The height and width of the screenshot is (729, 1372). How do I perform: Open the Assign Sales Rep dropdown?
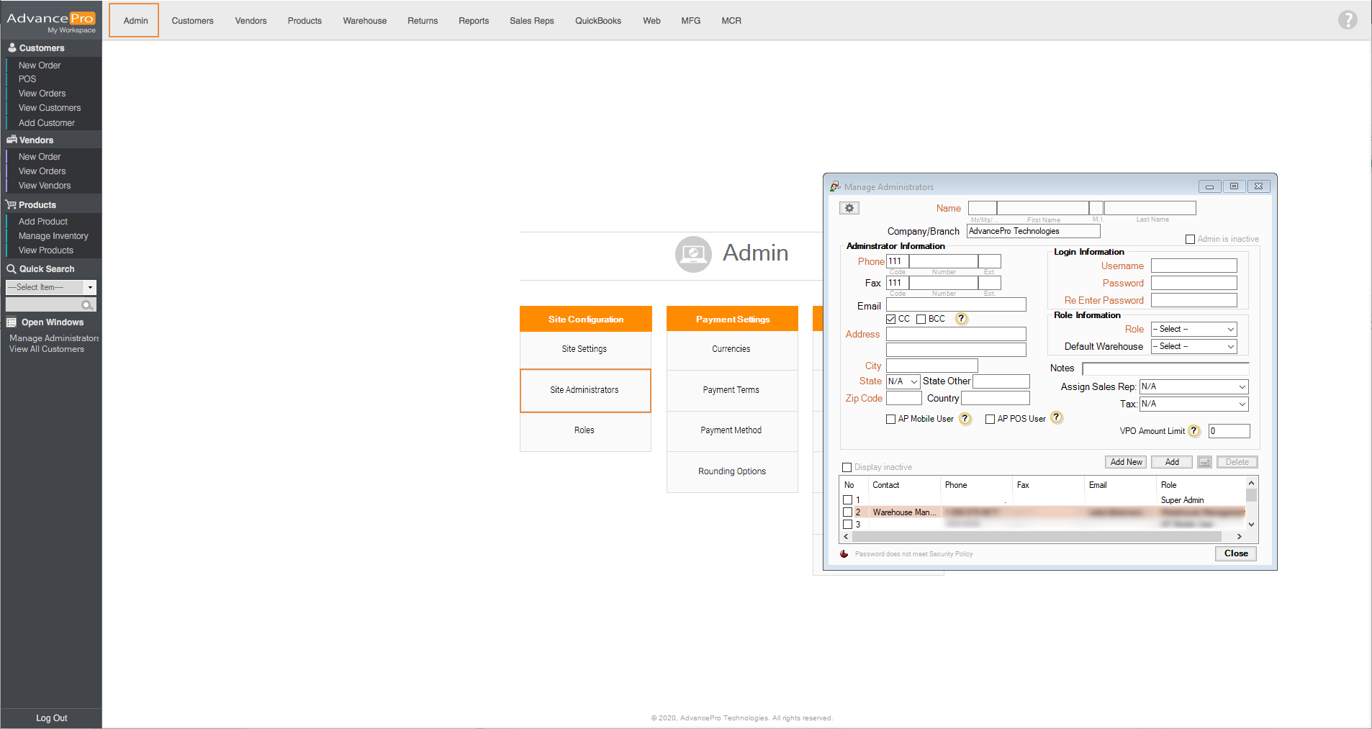tap(1193, 386)
